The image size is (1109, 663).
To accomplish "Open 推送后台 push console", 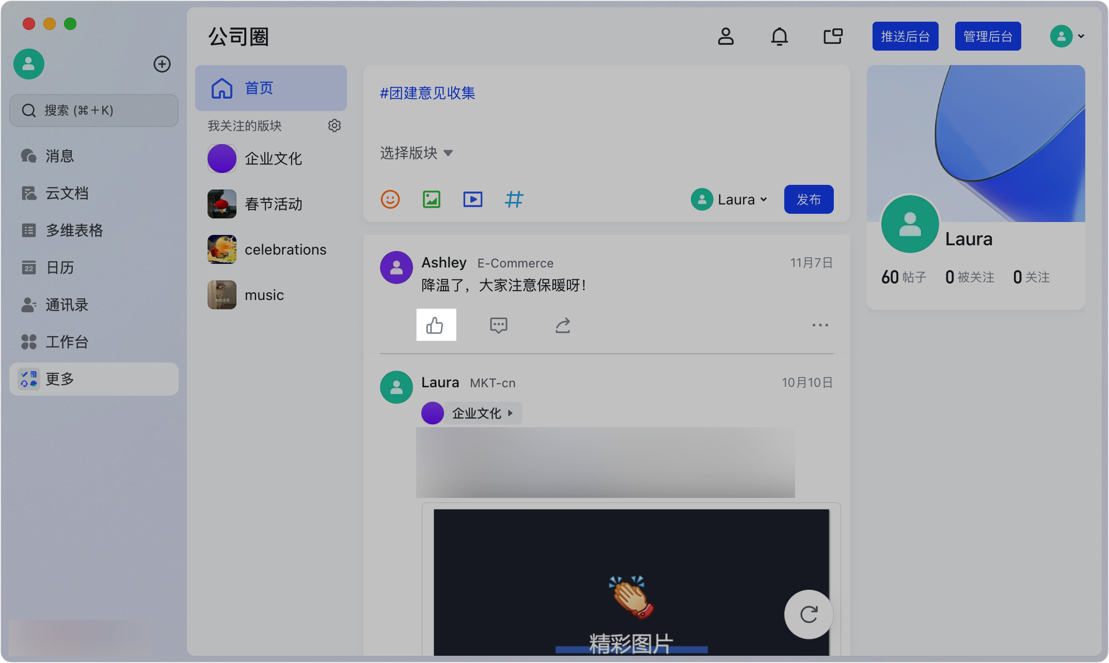I will pos(906,36).
